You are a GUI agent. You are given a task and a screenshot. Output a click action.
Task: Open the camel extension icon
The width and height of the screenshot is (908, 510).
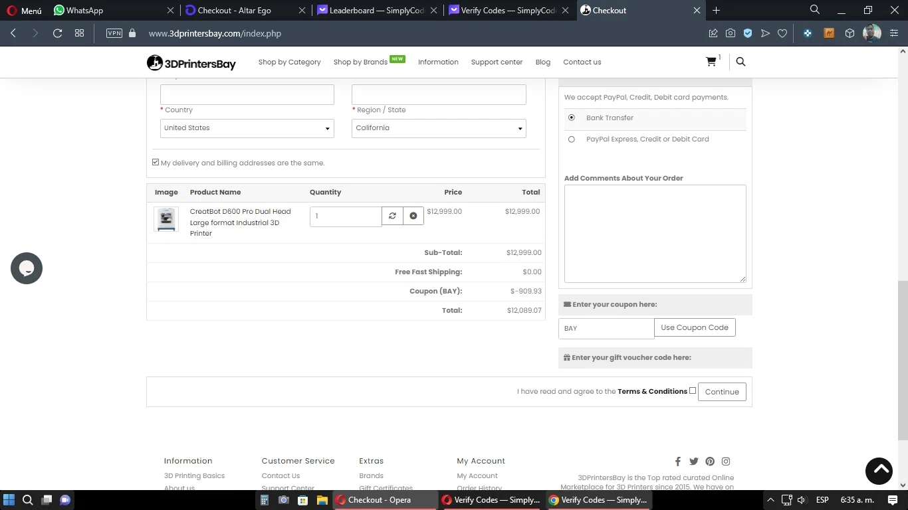tap(829, 33)
